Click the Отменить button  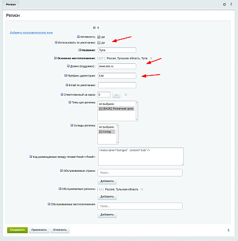coord(60,230)
